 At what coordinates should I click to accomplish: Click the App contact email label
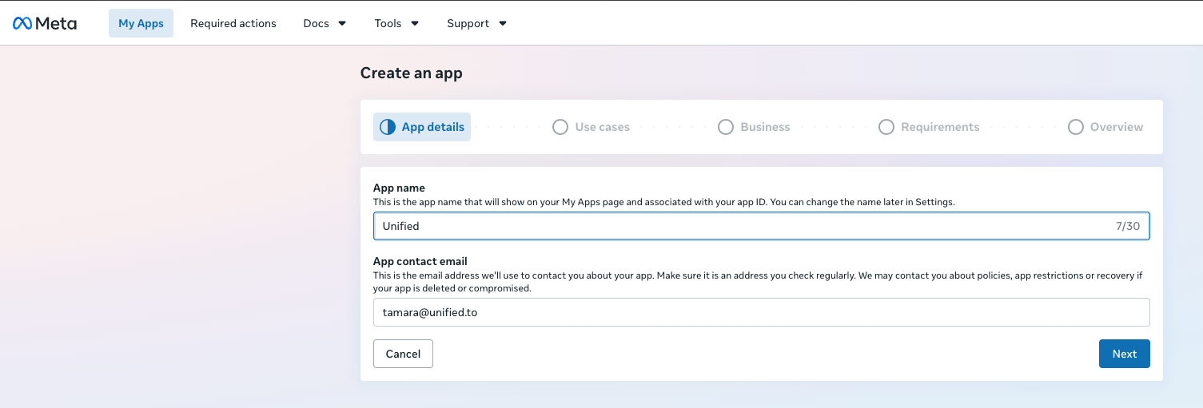[420, 261]
